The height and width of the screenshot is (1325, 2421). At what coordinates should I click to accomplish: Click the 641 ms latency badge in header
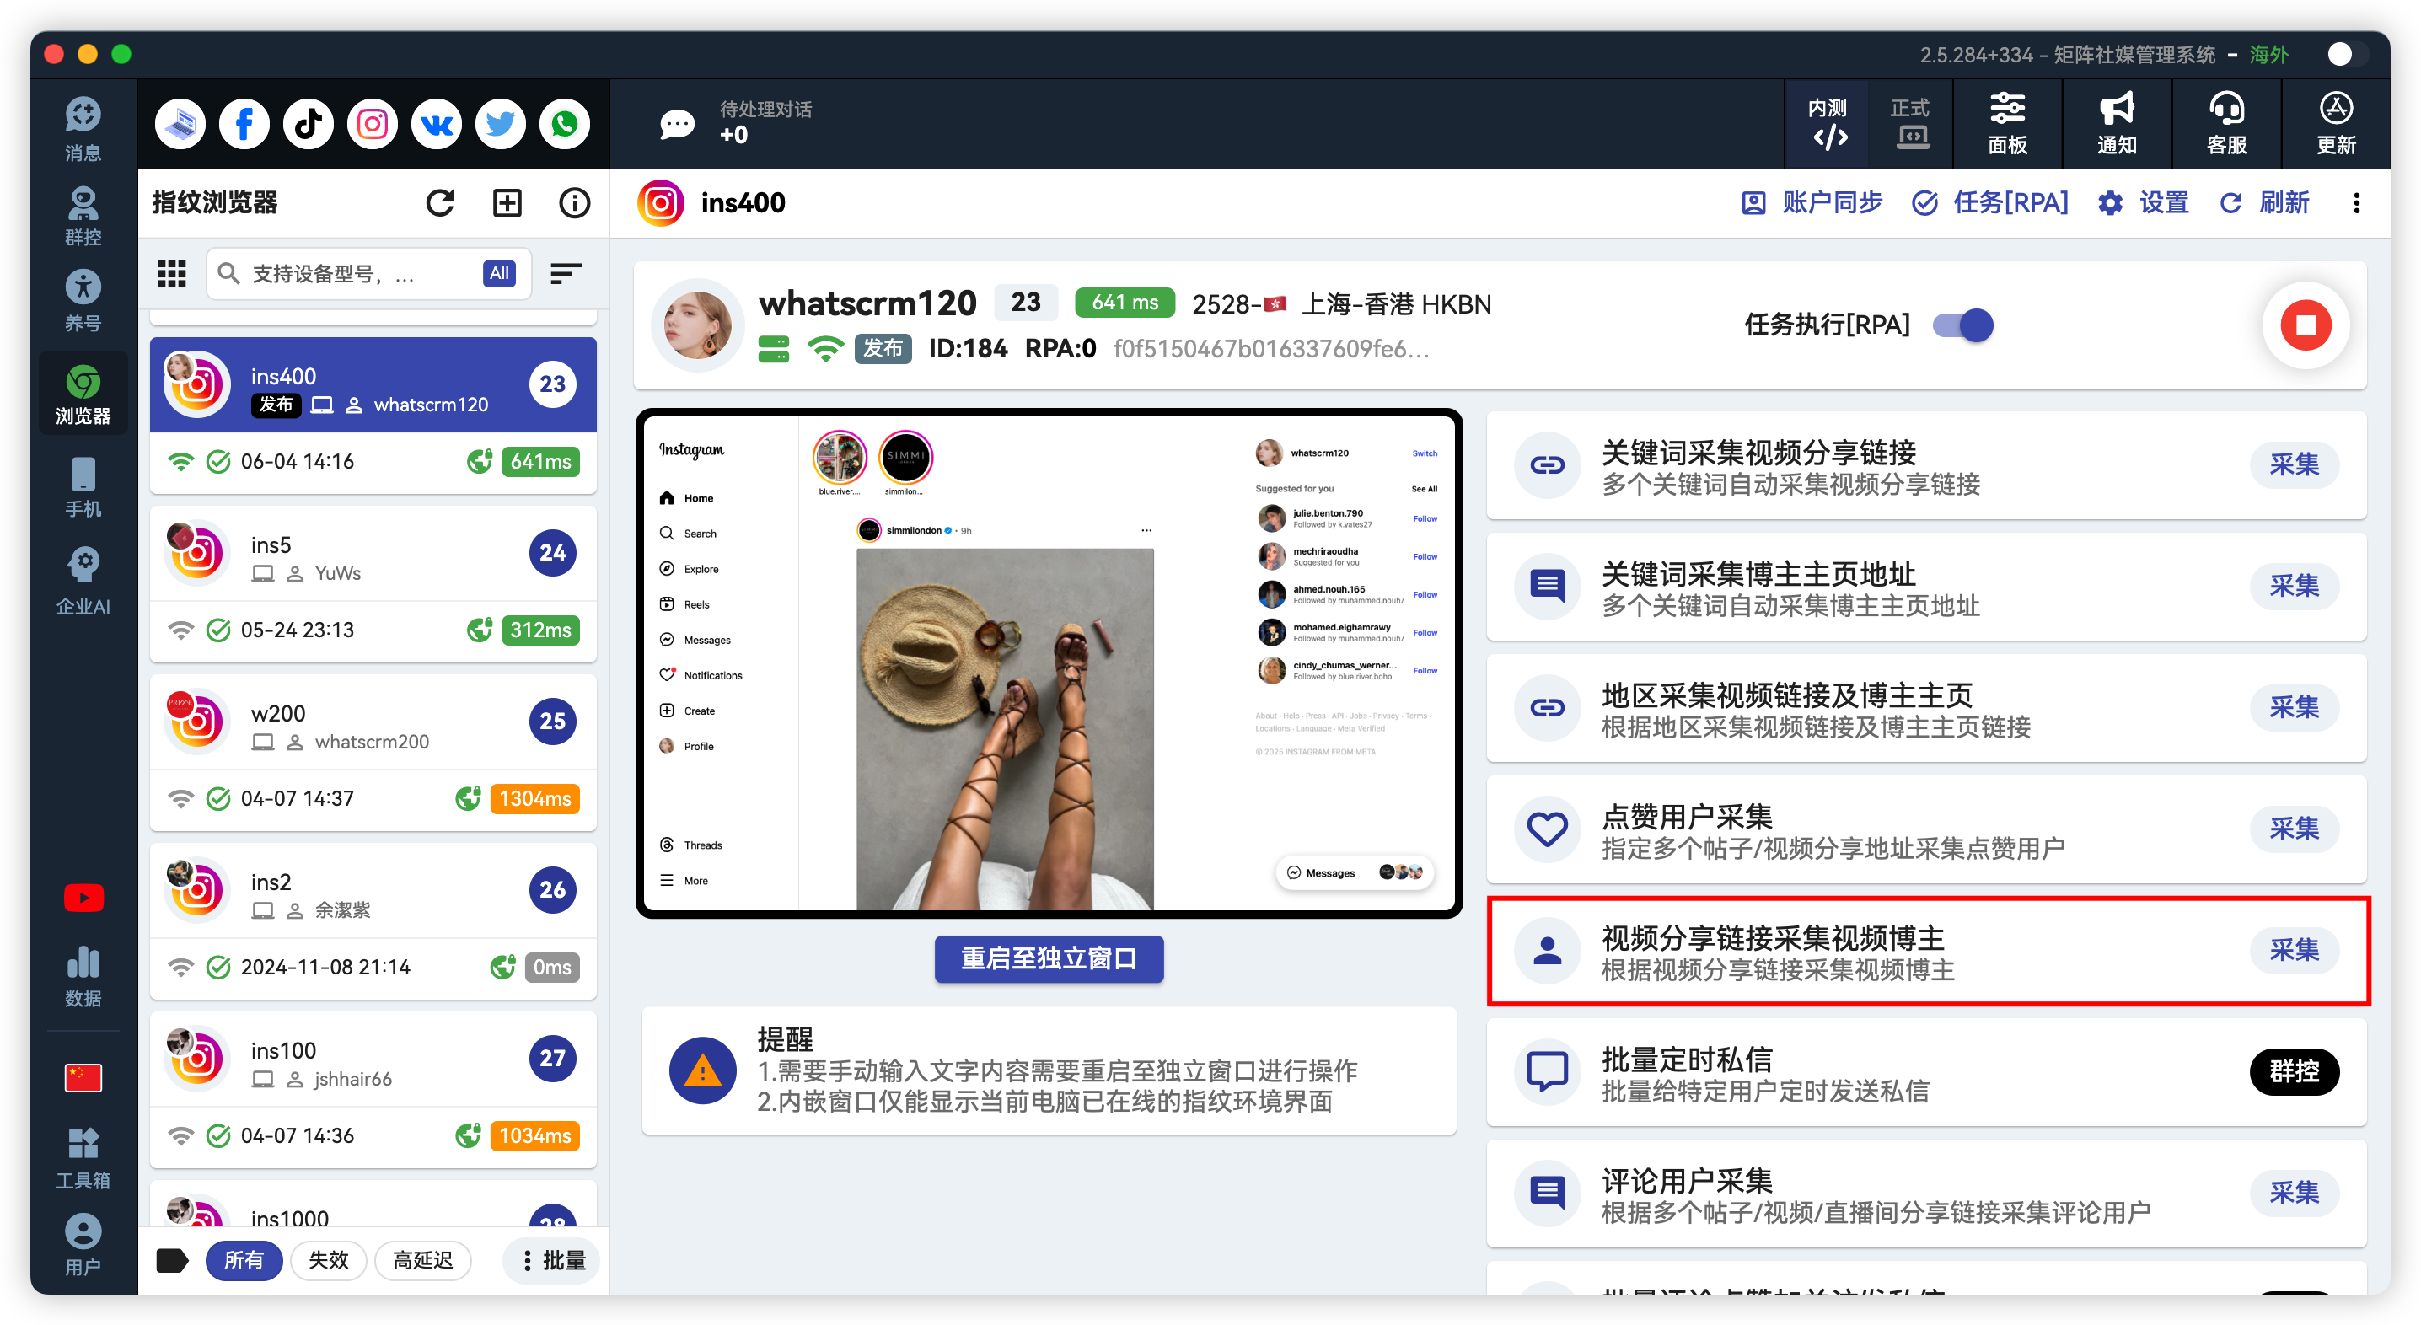click(1124, 303)
